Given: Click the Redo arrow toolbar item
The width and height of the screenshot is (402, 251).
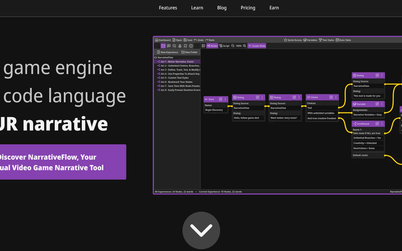Looking at the screenshot, I should (210, 40).
